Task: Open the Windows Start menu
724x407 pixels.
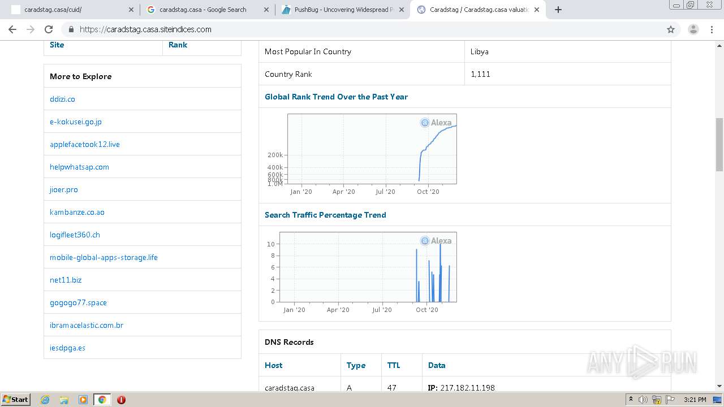Action: pyautogui.click(x=15, y=399)
